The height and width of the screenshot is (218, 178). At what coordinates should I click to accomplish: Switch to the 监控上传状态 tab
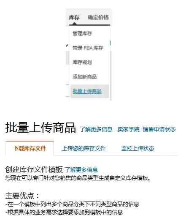[x=138, y=148]
